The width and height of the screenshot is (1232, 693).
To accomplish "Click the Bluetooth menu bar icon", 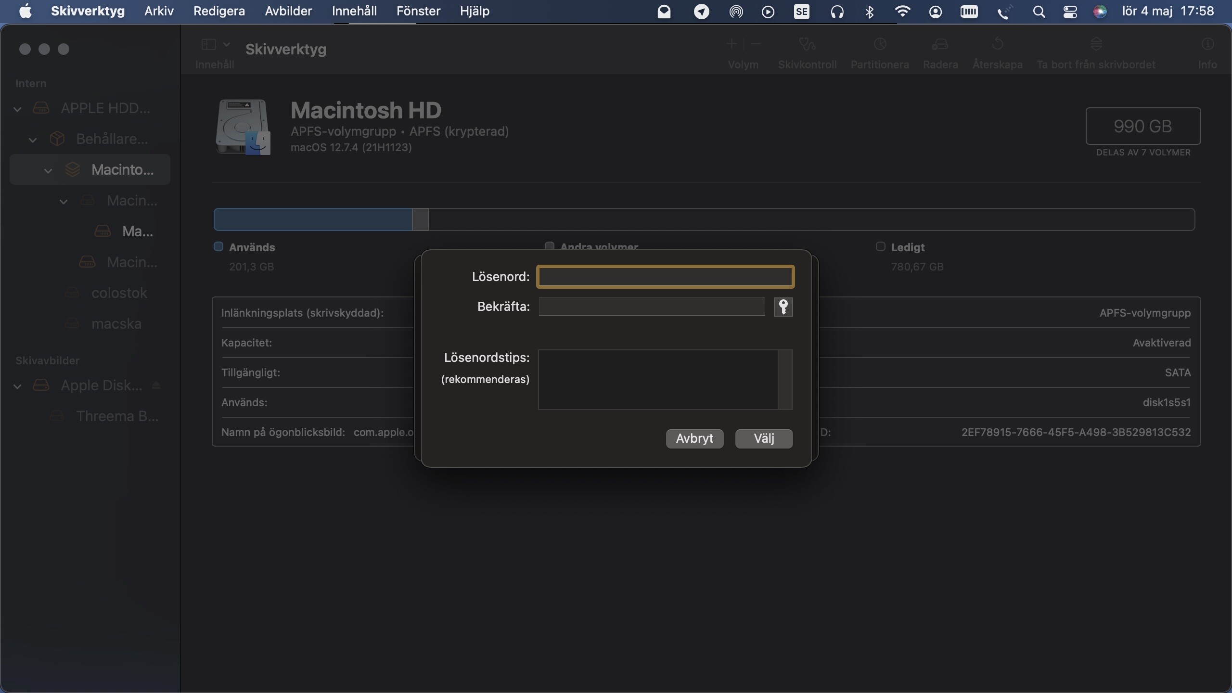I will (x=869, y=12).
